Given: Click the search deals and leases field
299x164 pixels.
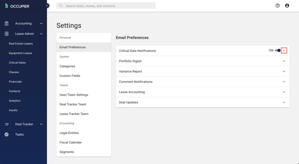Looking at the screenshot, I should (106, 6).
